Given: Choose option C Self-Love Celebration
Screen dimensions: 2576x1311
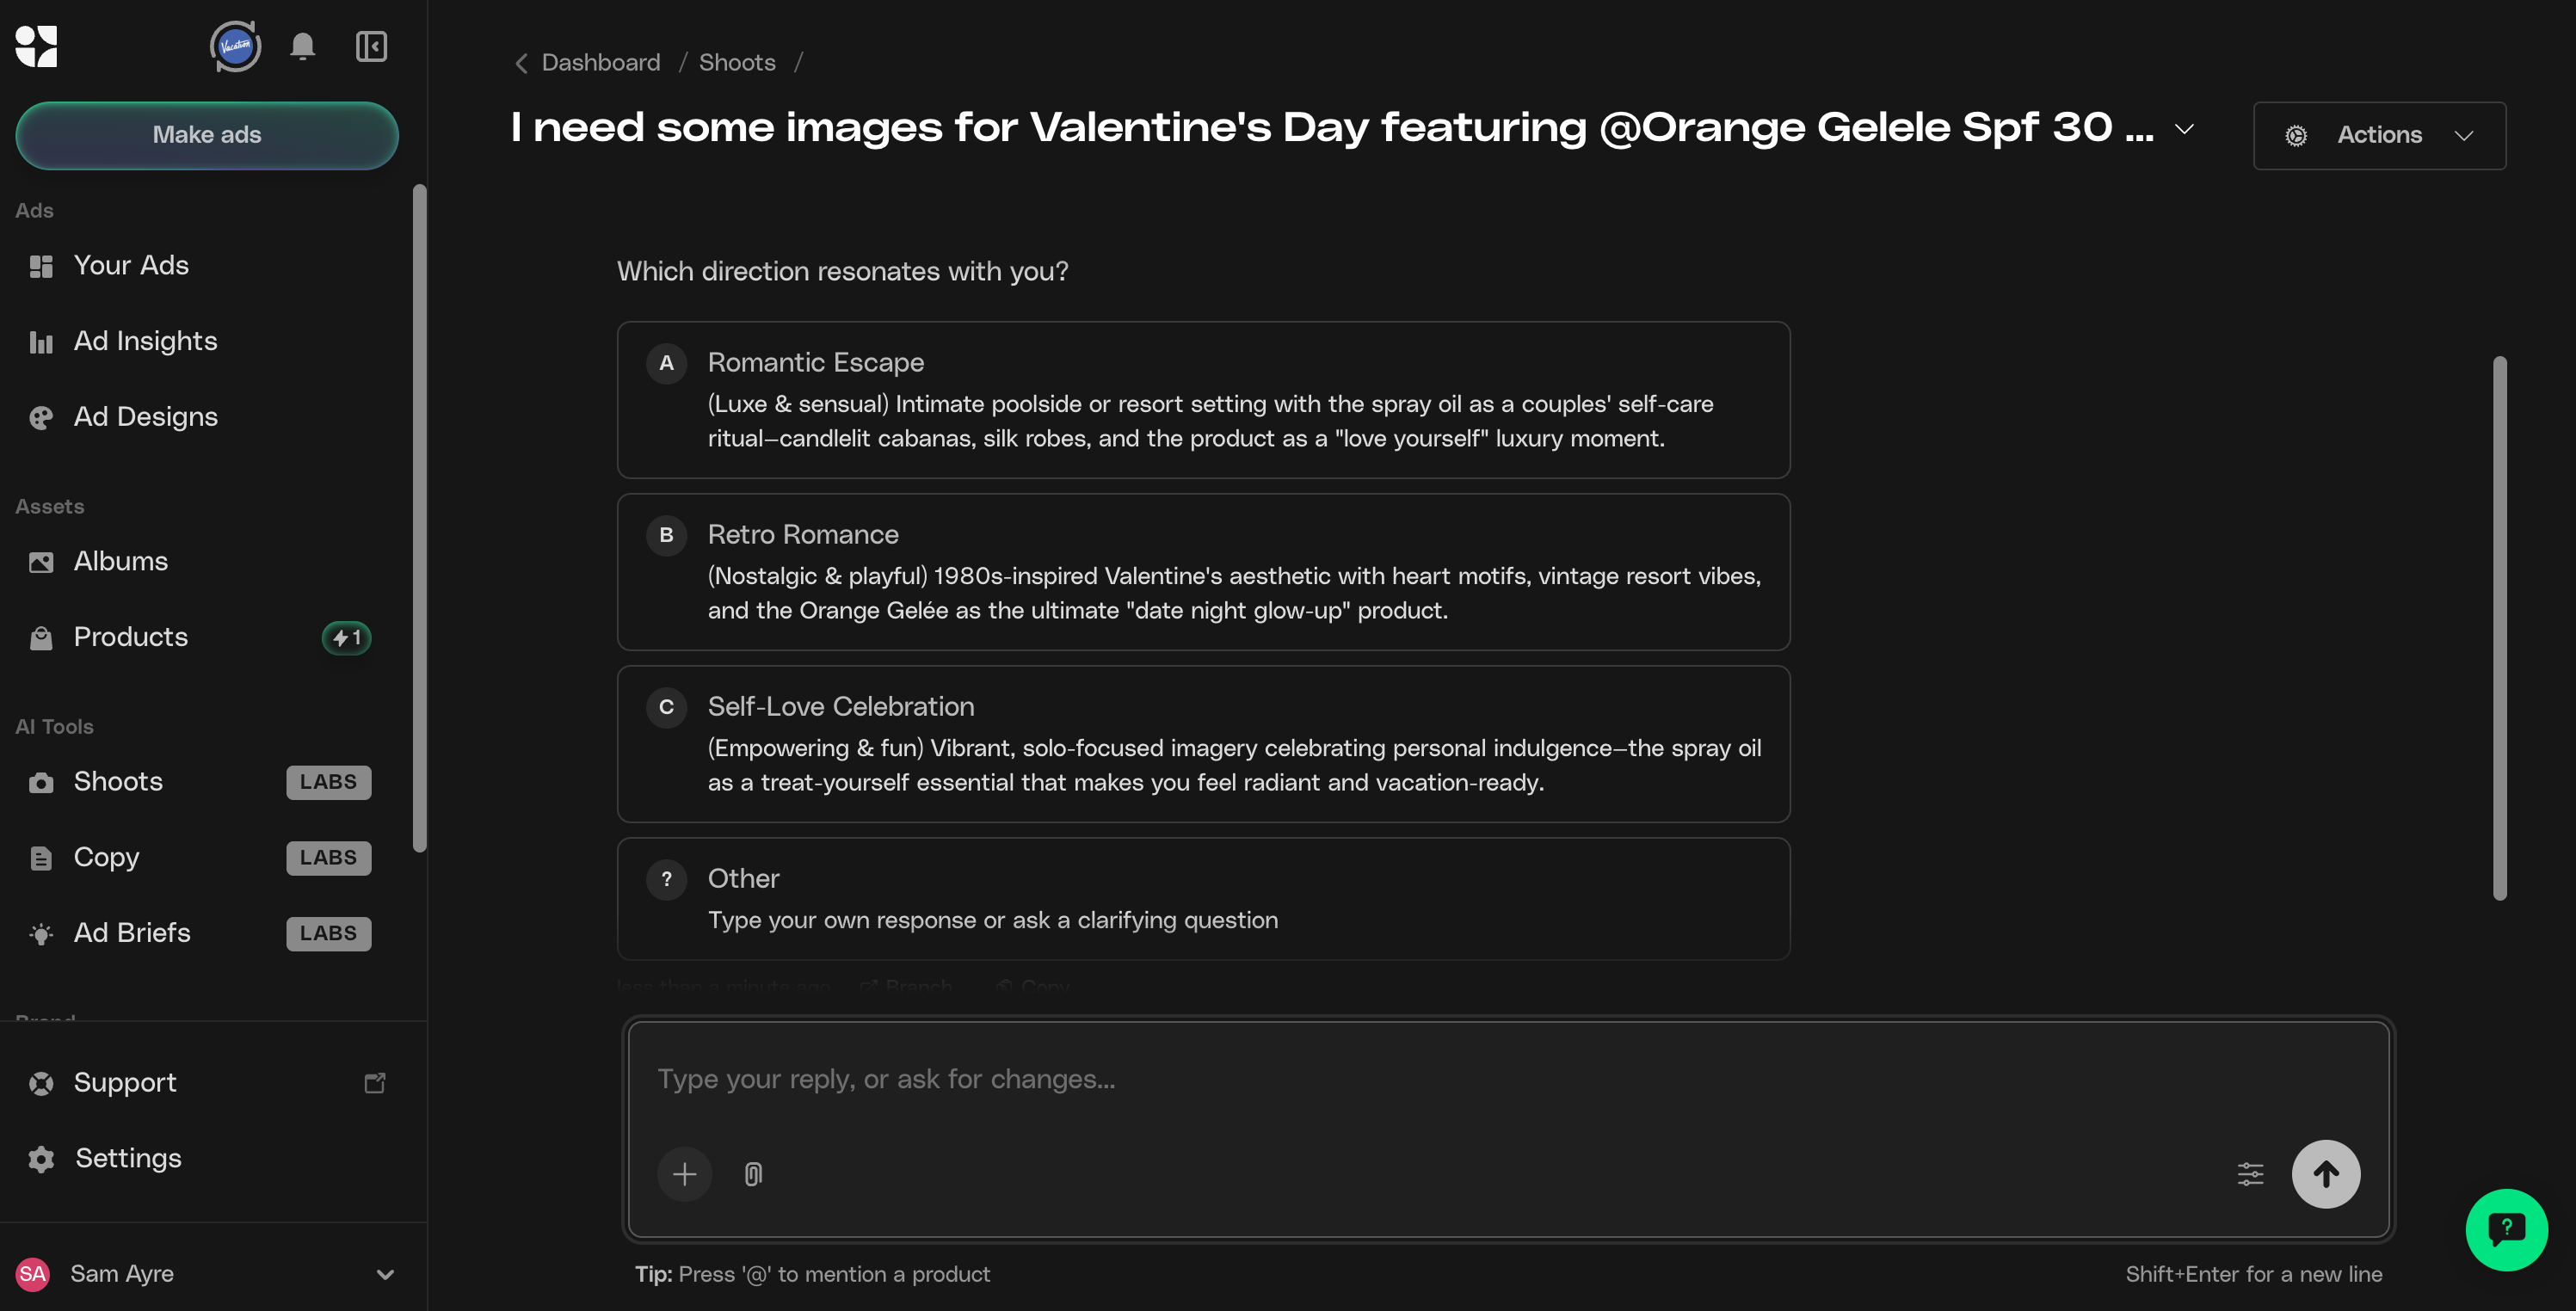Looking at the screenshot, I should point(1203,744).
